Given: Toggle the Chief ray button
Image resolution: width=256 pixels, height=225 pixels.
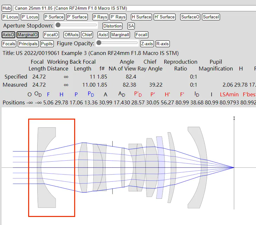Looking at the screenshot, I should (87, 35).
